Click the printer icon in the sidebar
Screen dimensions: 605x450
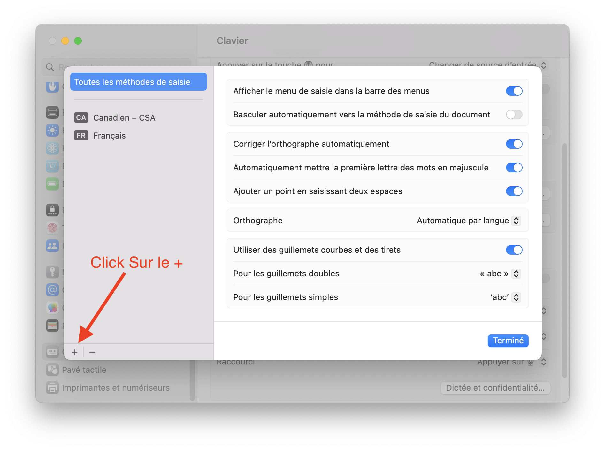52,388
